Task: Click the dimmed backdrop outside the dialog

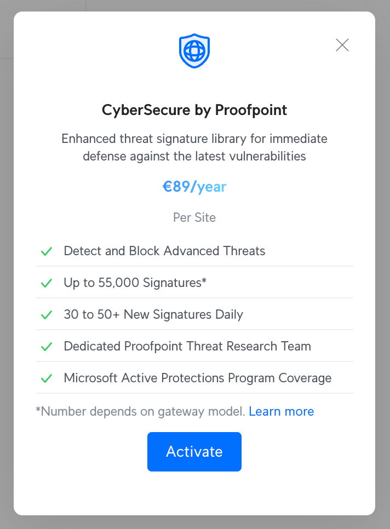Action: [6, 274]
